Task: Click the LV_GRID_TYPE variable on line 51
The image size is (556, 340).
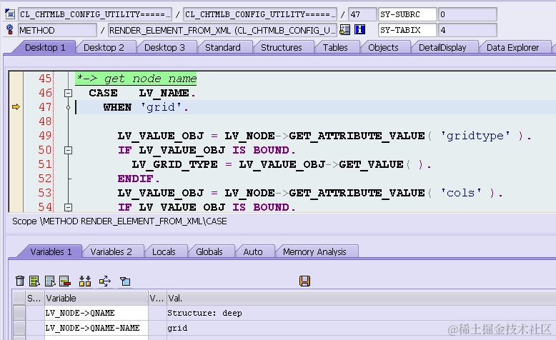Action: pyautogui.click(x=175, y=164)
